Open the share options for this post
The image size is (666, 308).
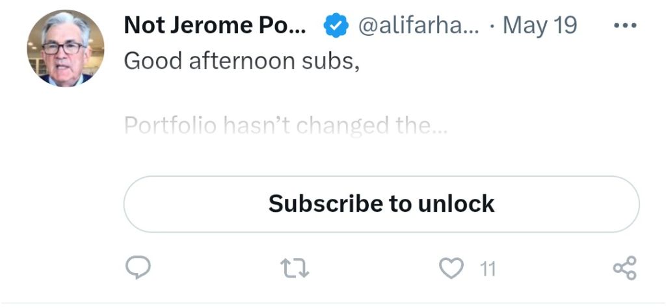(x=625, y=267)
